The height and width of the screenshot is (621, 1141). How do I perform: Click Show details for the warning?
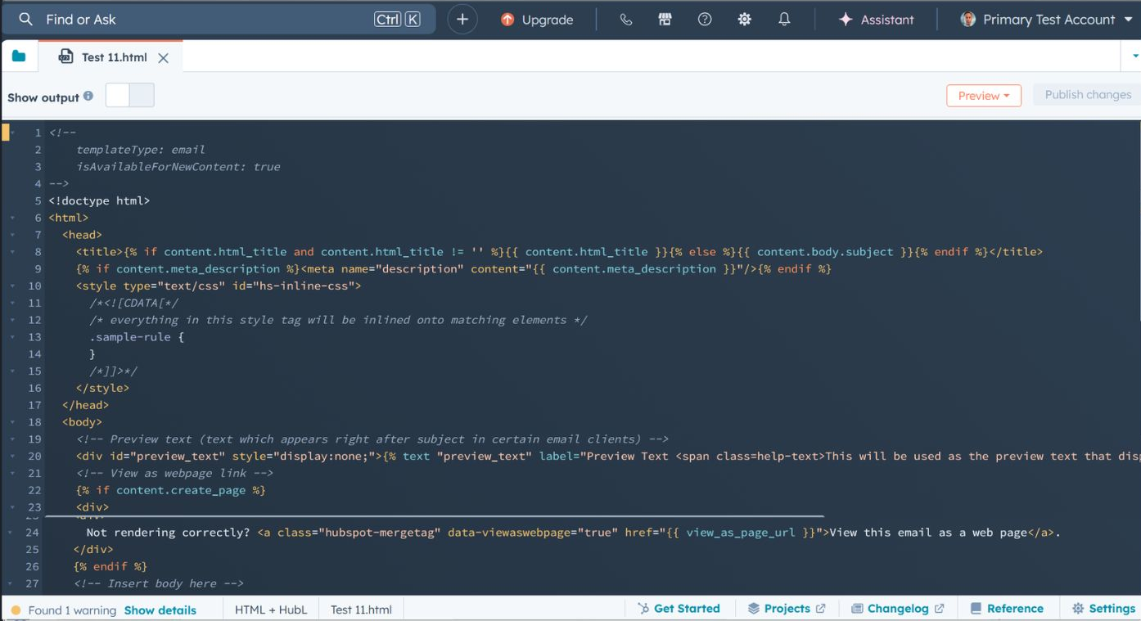[160, 610]
